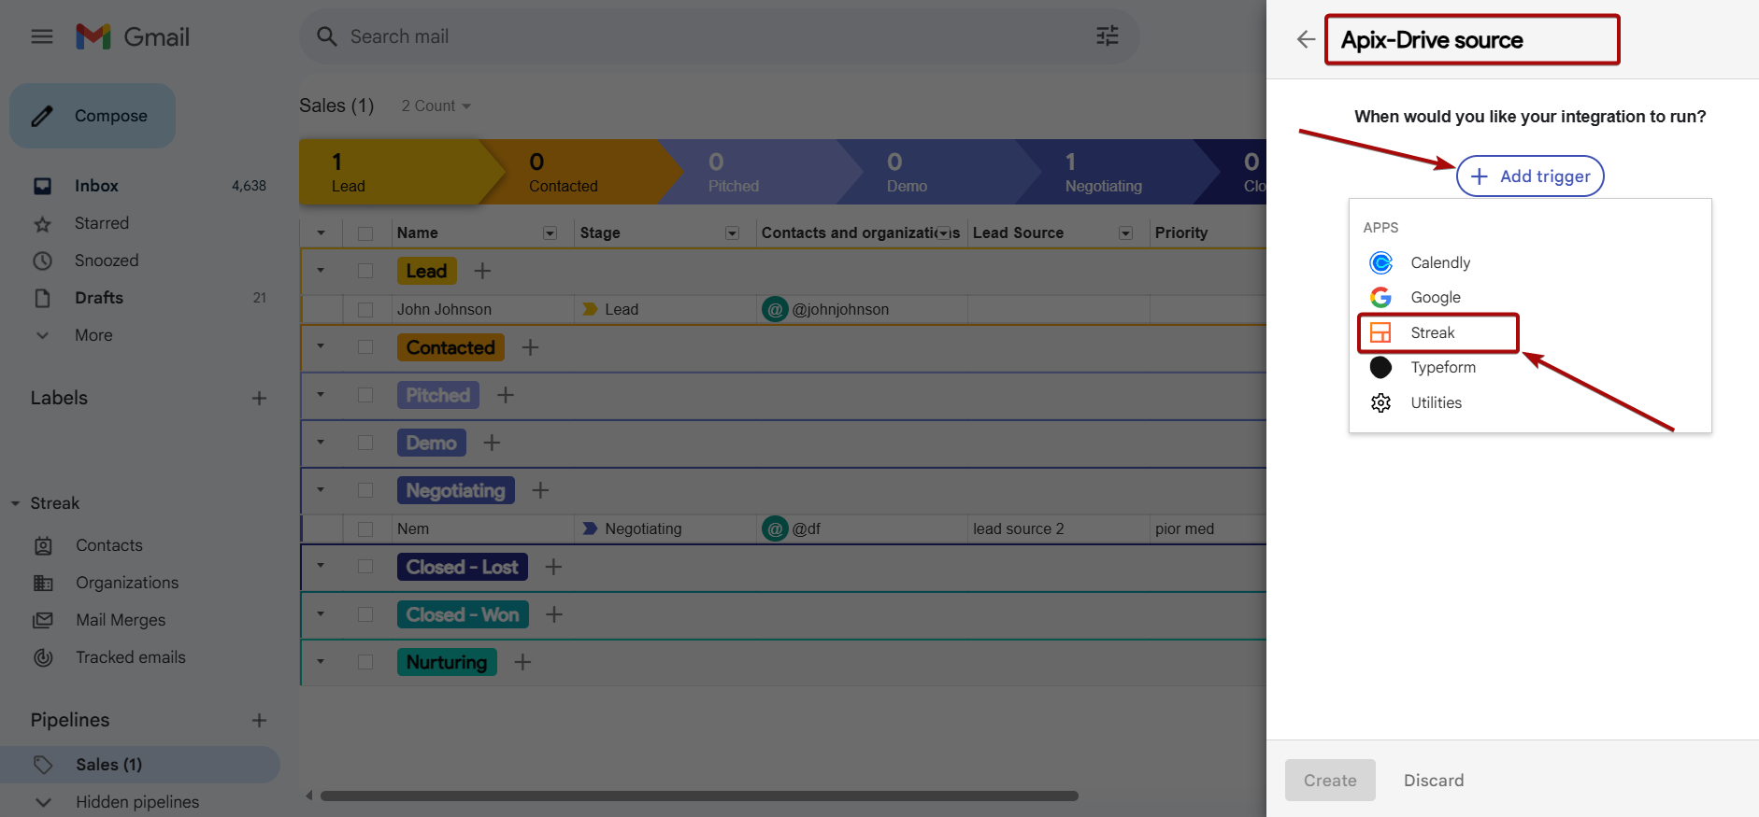The height and width of the screenshot is (817, 1759).
Task: Click the Add trigger button
Action: (x=1530, y=176)
